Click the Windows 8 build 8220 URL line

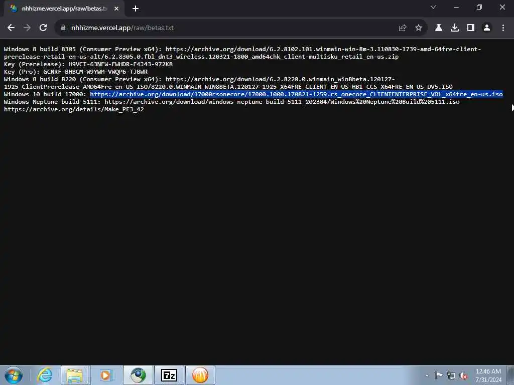pyautogui.click(x=228, y=83)
